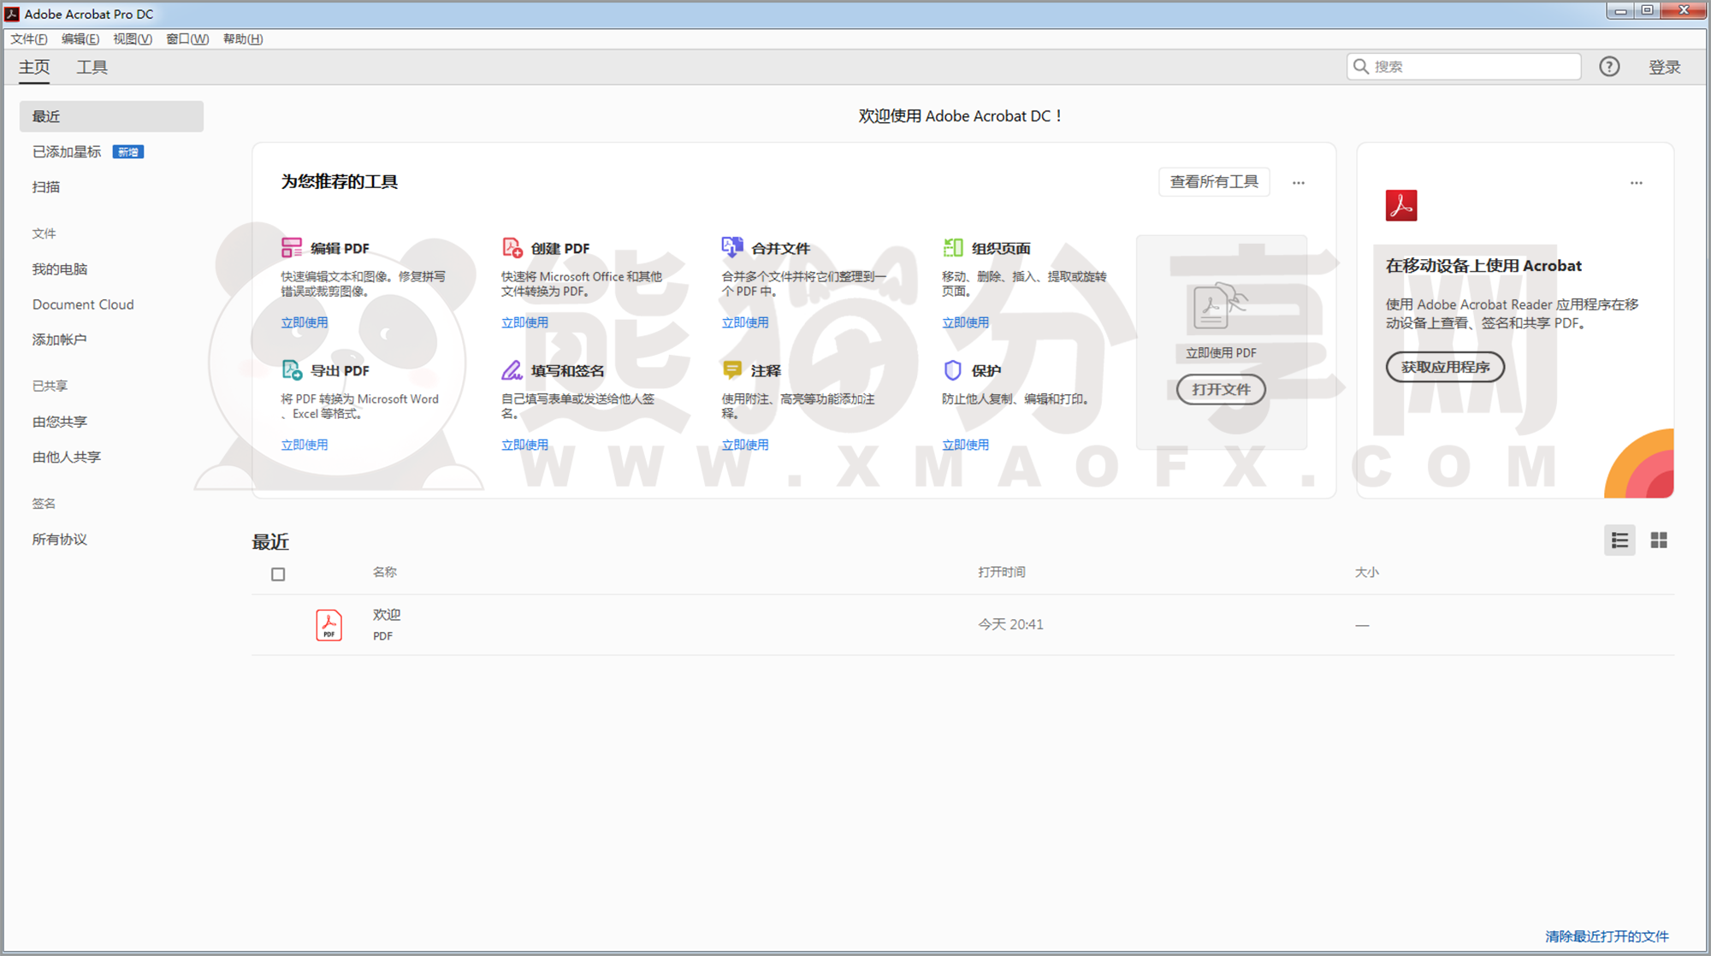Screen dimensions: 1711x956
Task: Select the 组织页面 tool icon
Action: pos(952,247)
